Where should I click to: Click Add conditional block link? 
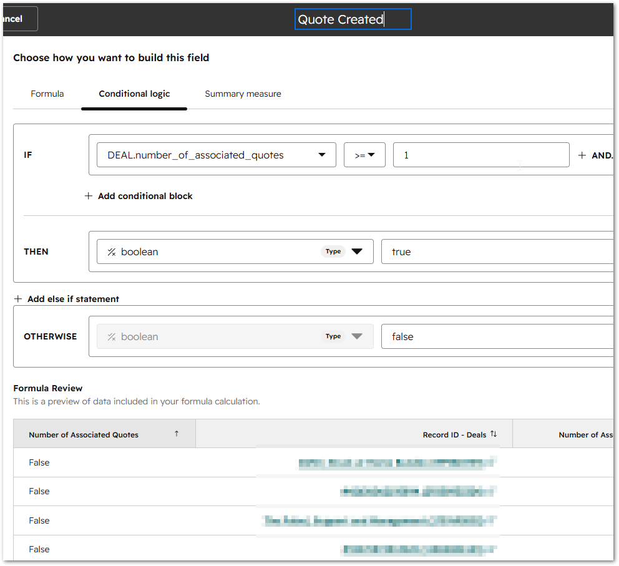click(x=145, y=196)
